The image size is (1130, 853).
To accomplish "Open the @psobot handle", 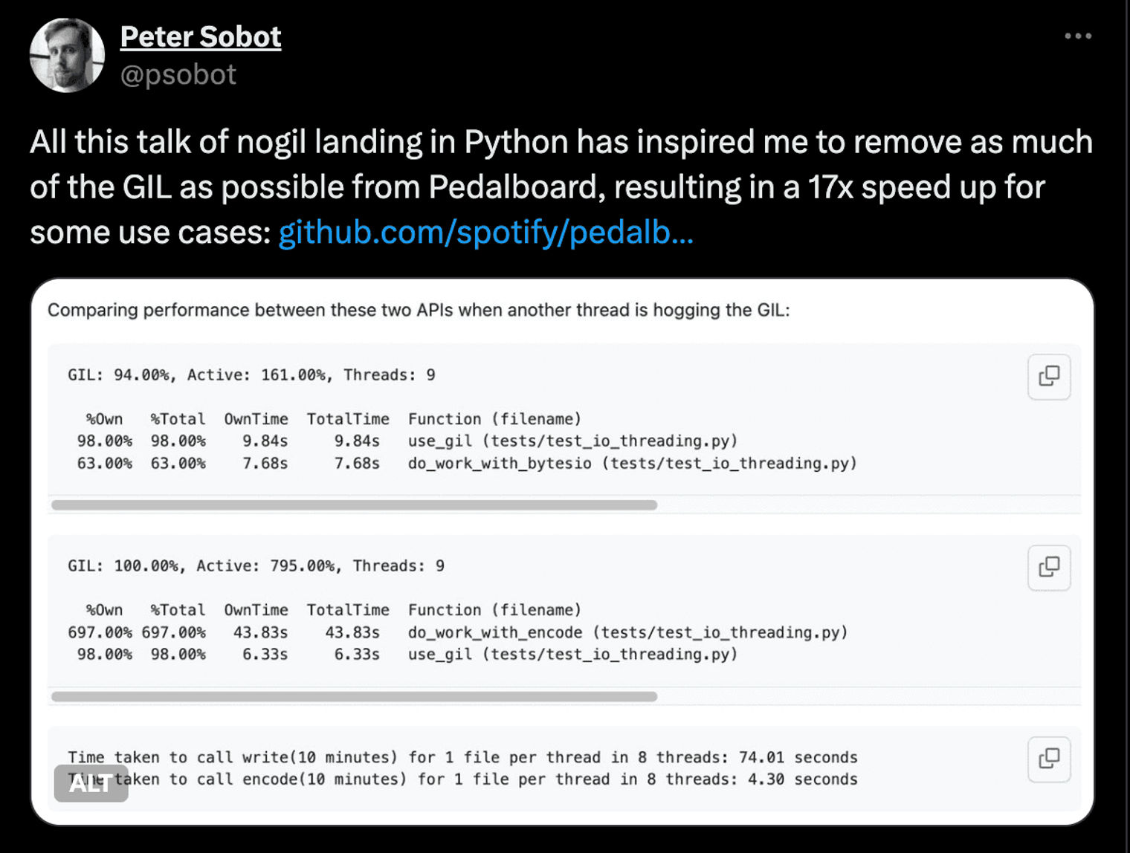I will tap(178, 74).
